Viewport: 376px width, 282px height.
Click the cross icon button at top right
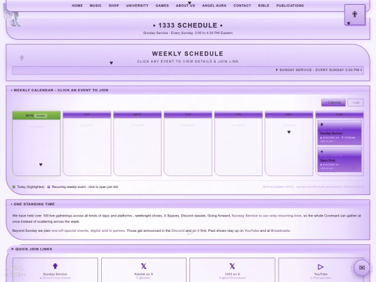coord(355,15)
